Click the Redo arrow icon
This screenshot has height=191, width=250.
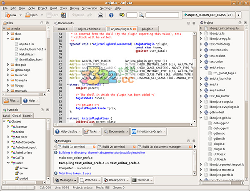tap(90, 15)
